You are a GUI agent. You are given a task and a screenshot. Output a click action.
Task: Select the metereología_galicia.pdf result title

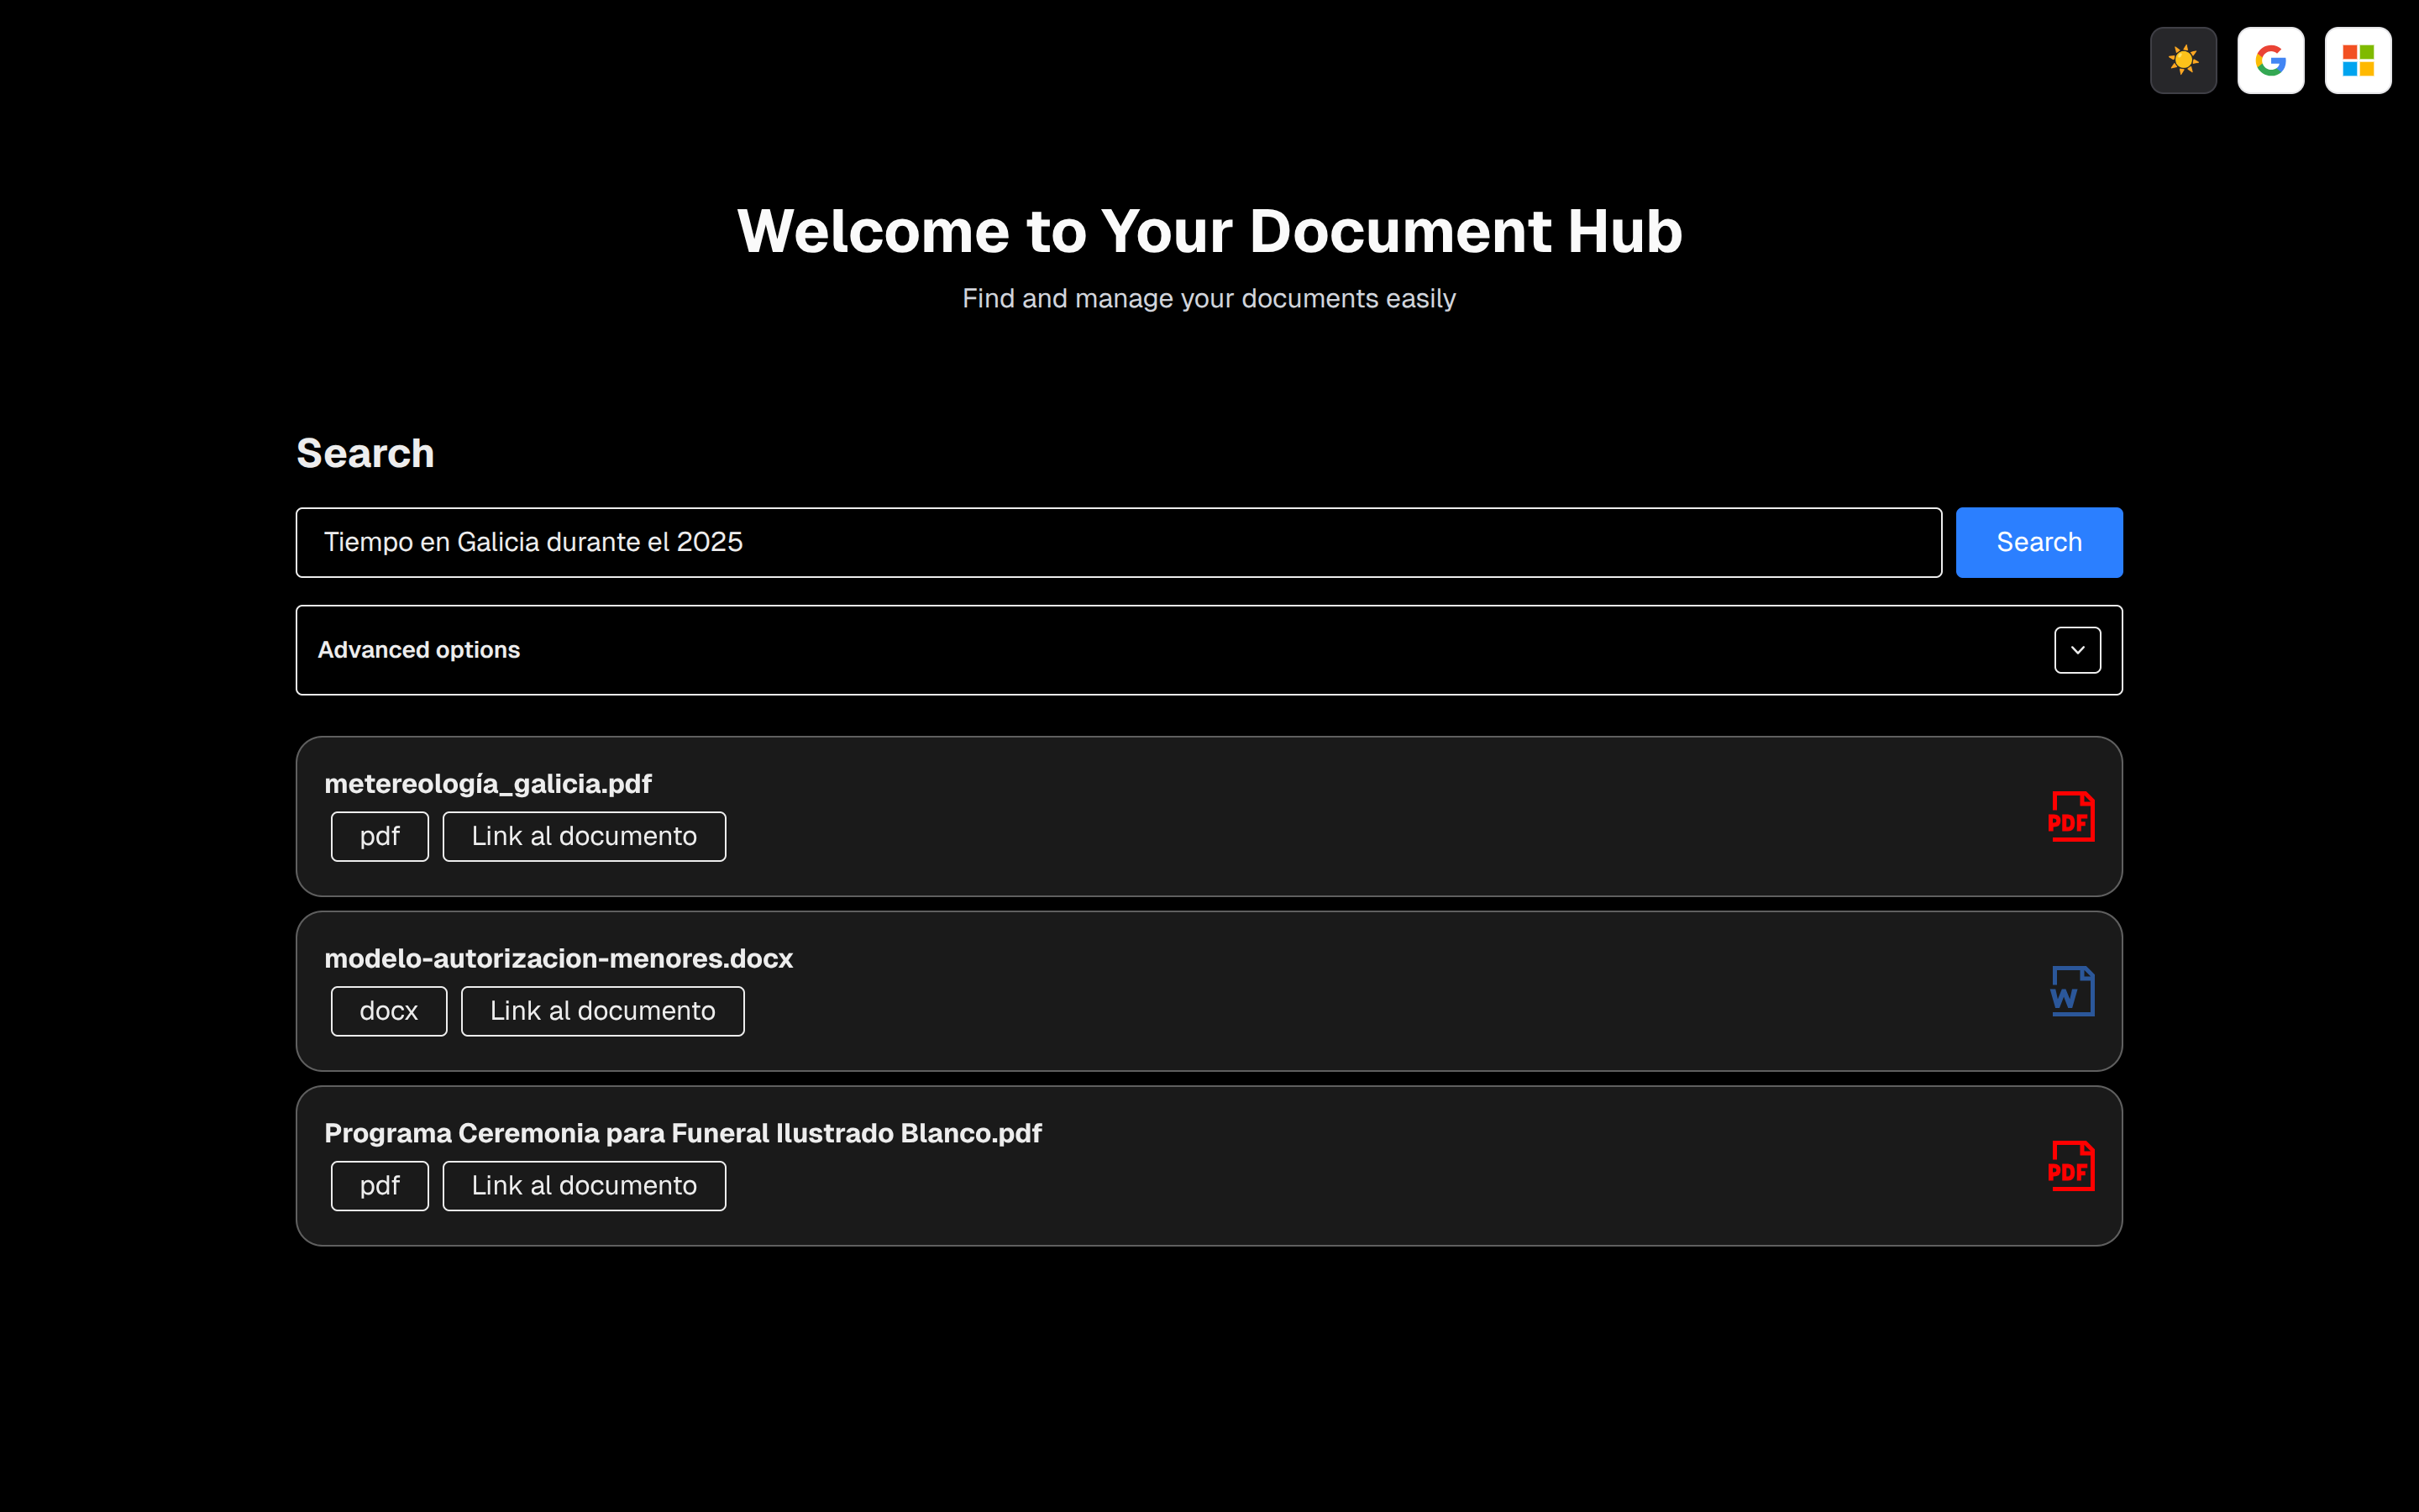tap(488, 784)
